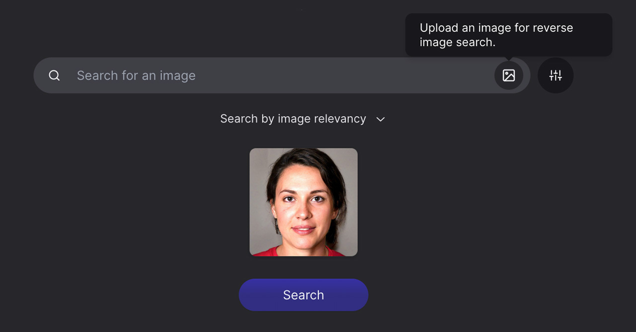636x332 pixels.
Task: Click the uploaded portrait thumbnail
Action: click(304, 202)
